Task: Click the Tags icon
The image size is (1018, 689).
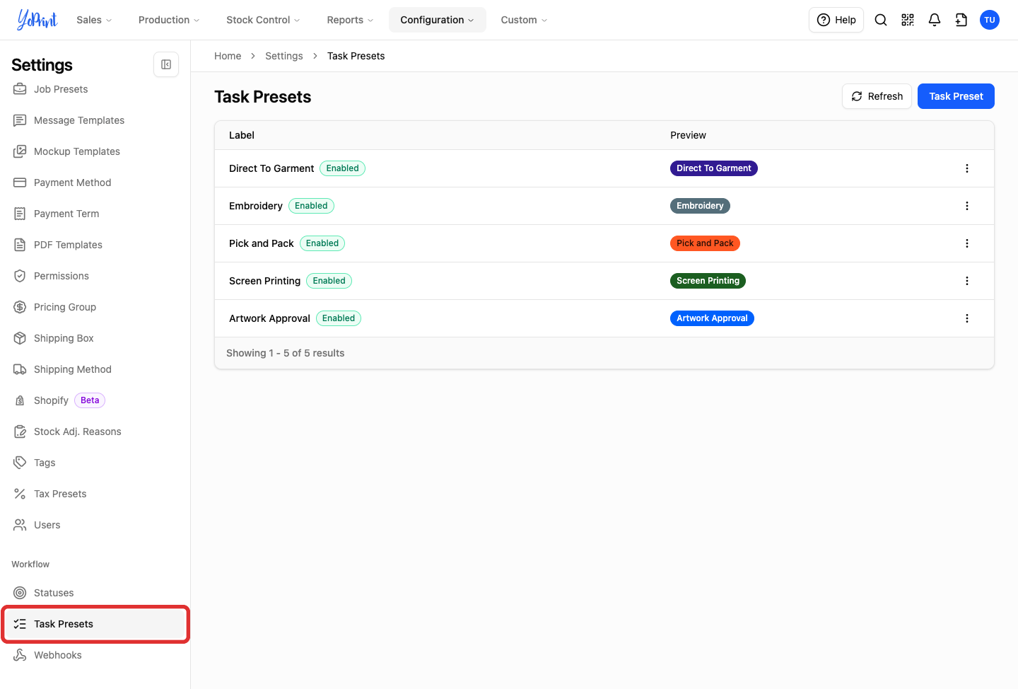Action: point(20,463)
